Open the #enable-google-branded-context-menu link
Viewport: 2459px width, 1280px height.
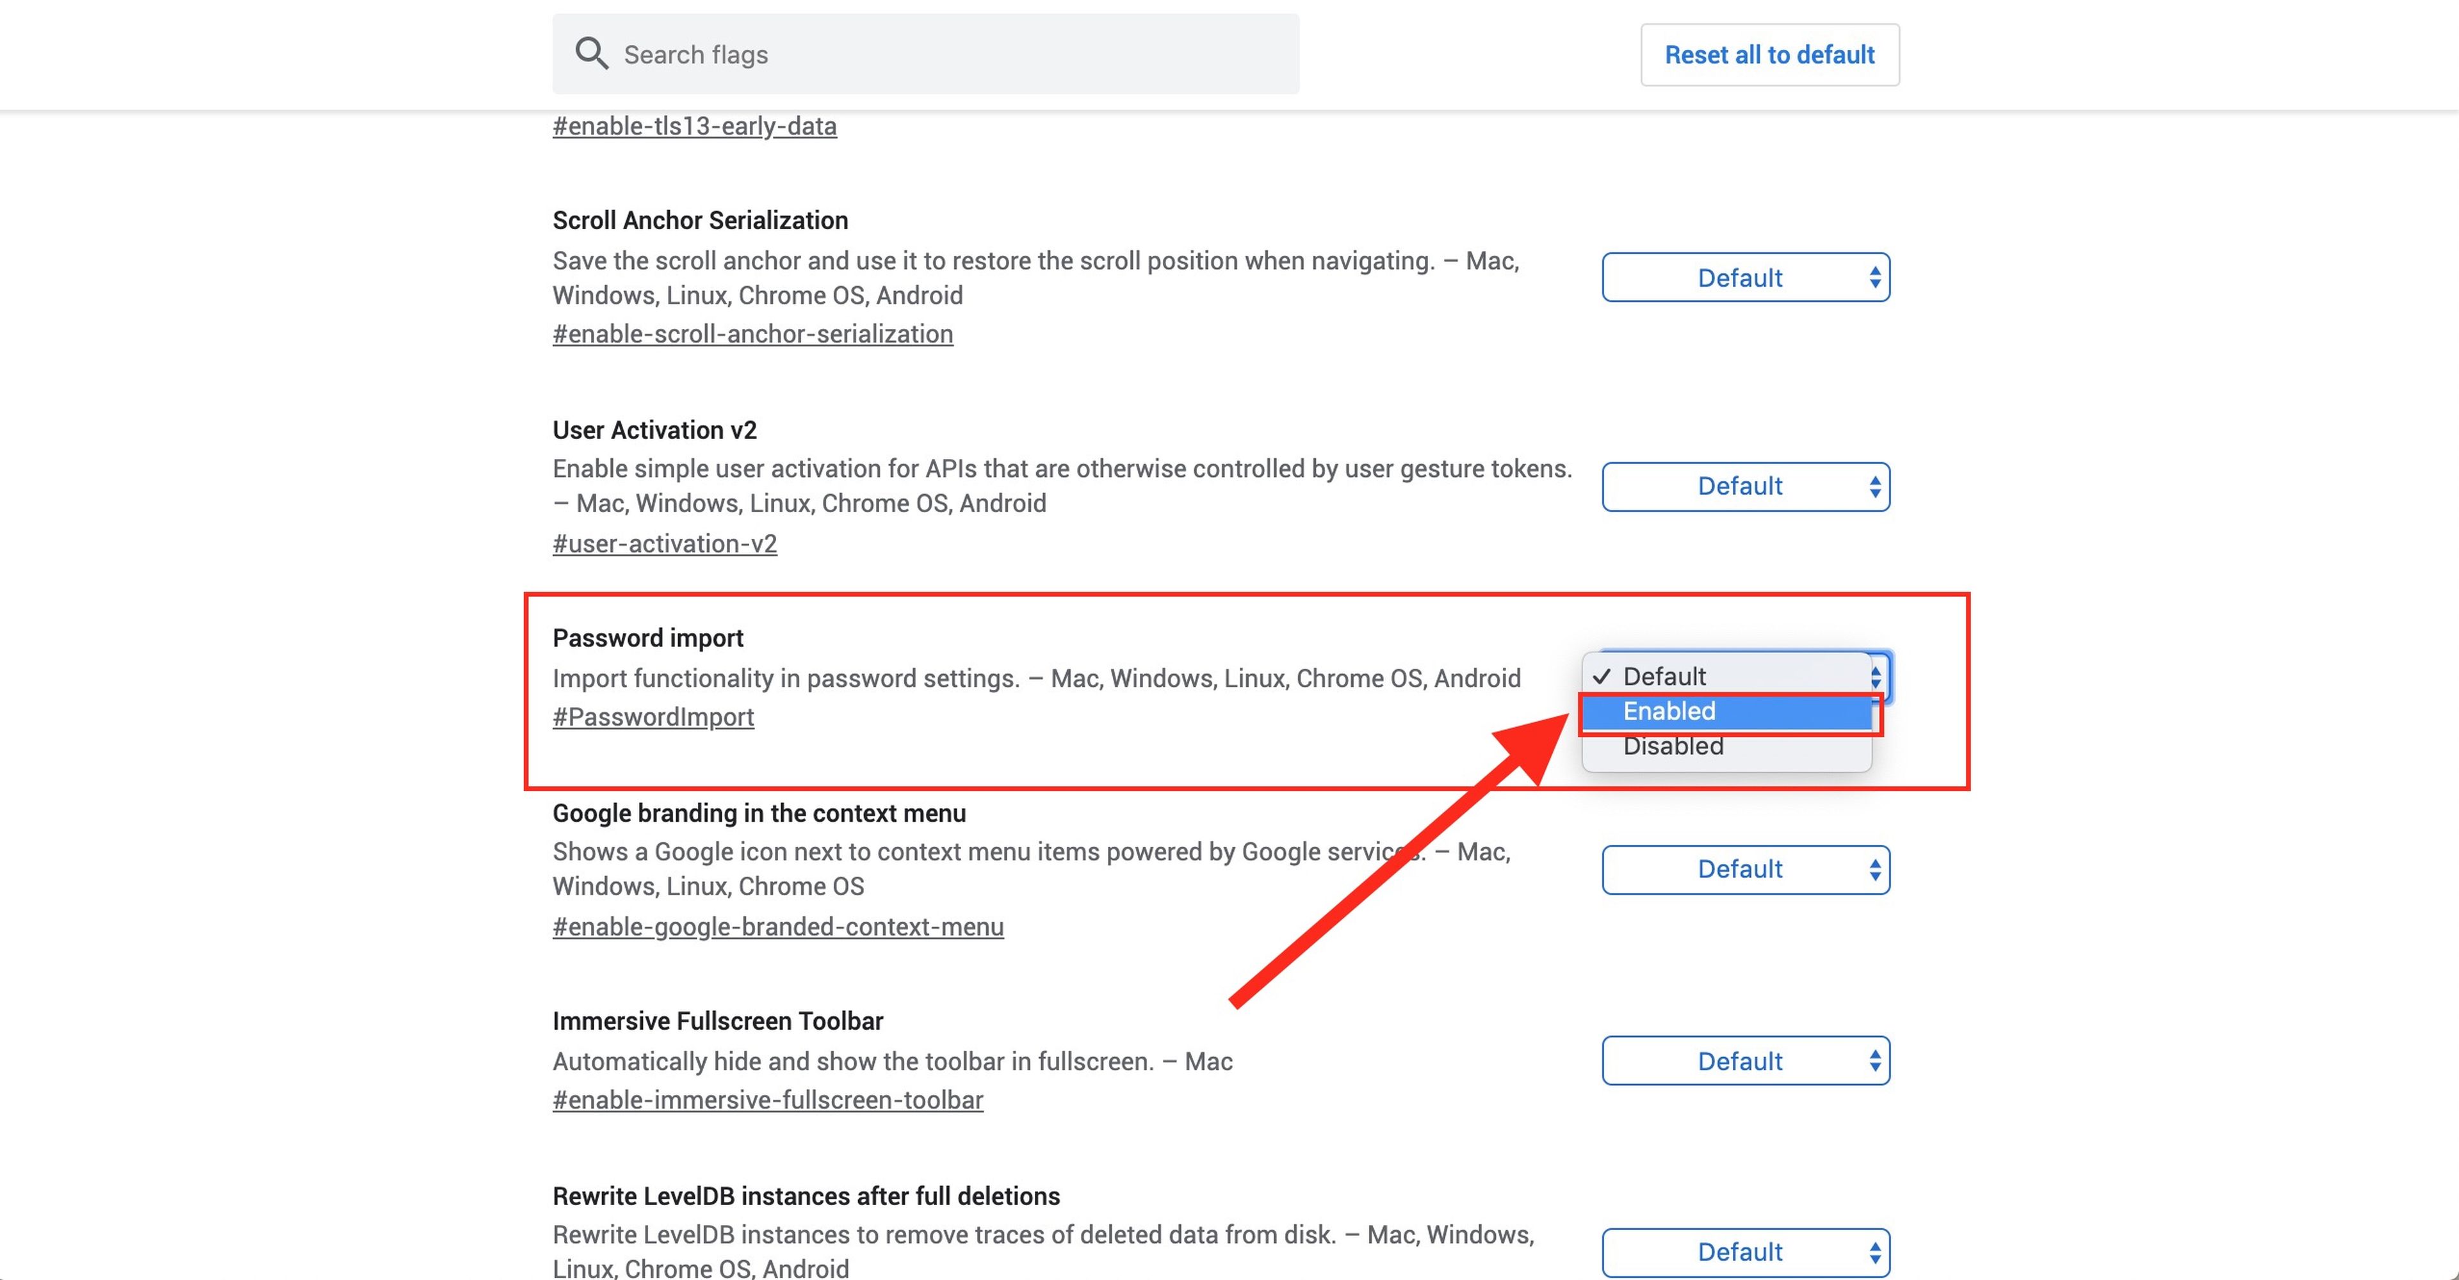tap(777, 927)
